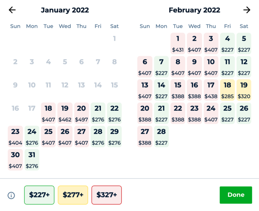Pick January 18 priced at $407

point(48,113)
